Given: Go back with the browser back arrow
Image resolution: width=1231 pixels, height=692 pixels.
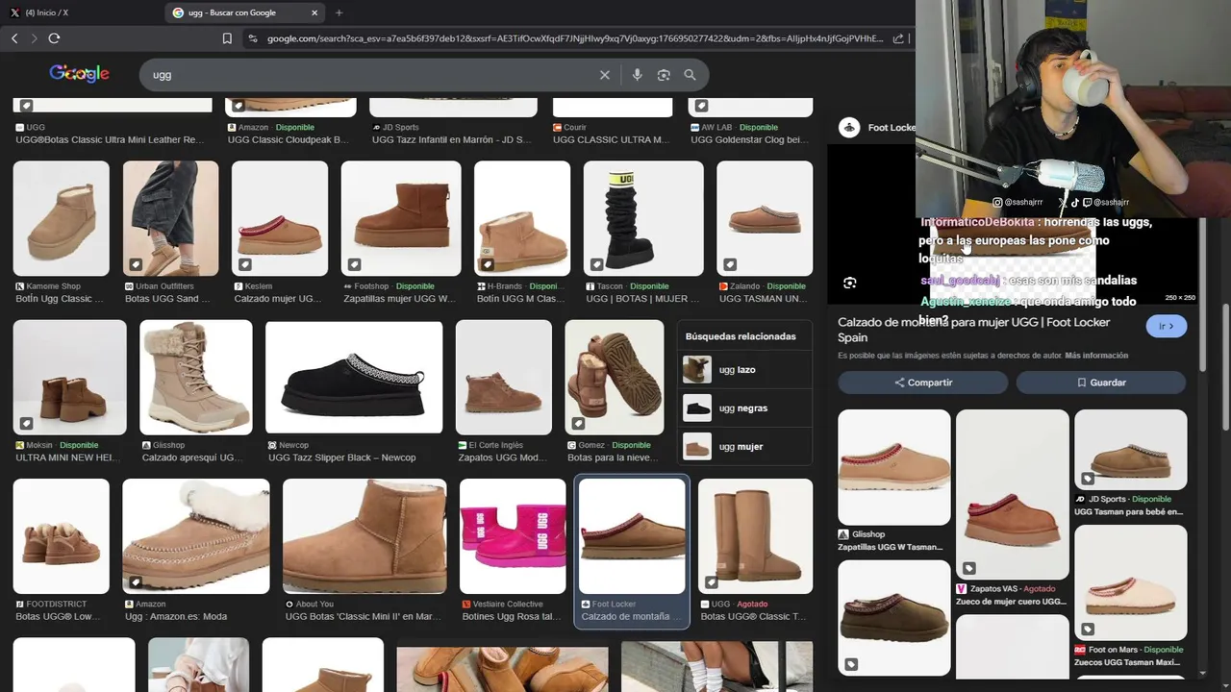Looking at the screenshot, I should (14, 38).
